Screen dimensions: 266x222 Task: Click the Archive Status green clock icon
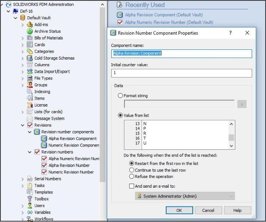(30, 31)
